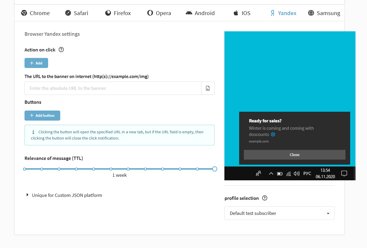Click the Chrome browser icon tab
367x248 pixels.
click(x=24, y=13)
